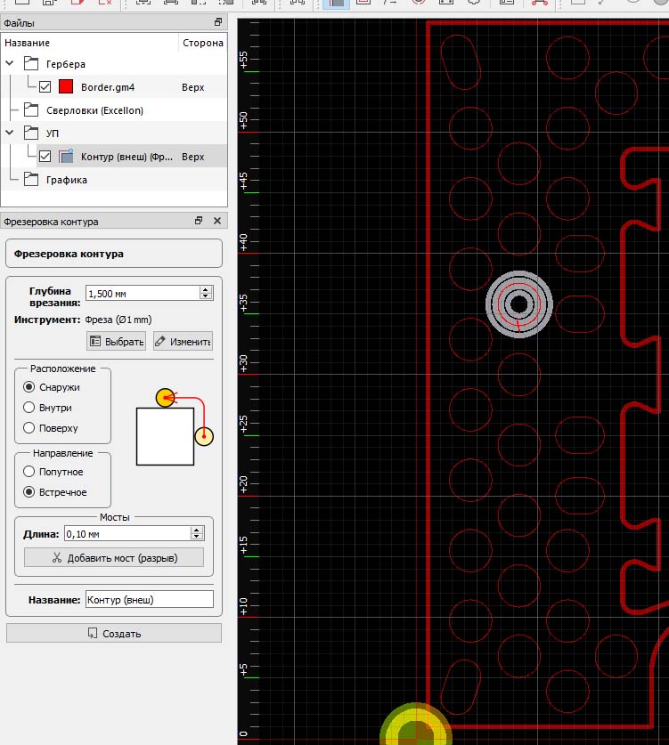
Task: Click the Выбрать tool button
Action: click(117, 341)
